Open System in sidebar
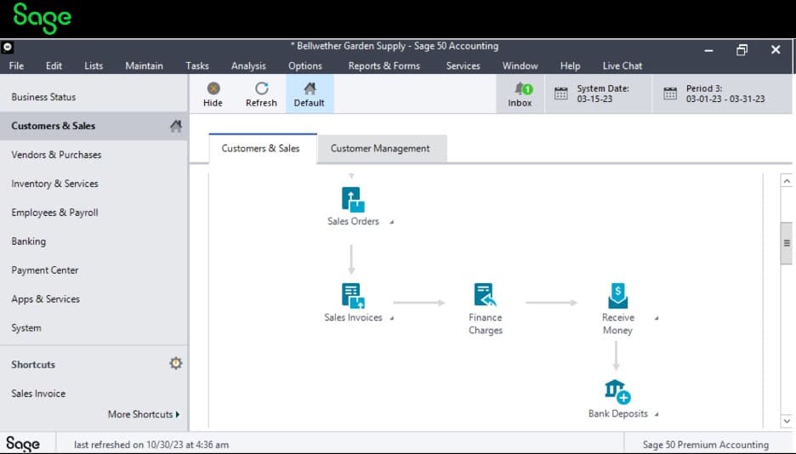The height and width of the screenshot is (454, 796). click(94, 328)
